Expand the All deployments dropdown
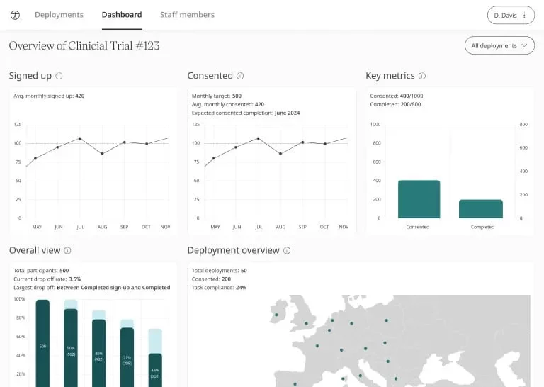The height and width of the screenshot is (387, 544). point(499,45)
